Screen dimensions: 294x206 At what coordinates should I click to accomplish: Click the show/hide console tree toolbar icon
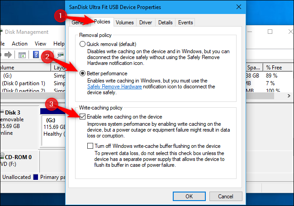tap(22, 55)
